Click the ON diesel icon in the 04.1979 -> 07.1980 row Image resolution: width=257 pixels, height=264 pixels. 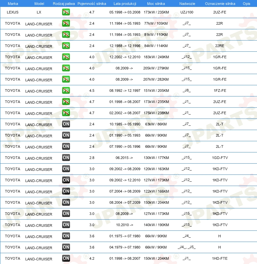66,247
